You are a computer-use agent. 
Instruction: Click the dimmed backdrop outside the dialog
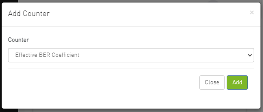click(x=8, y=110)
